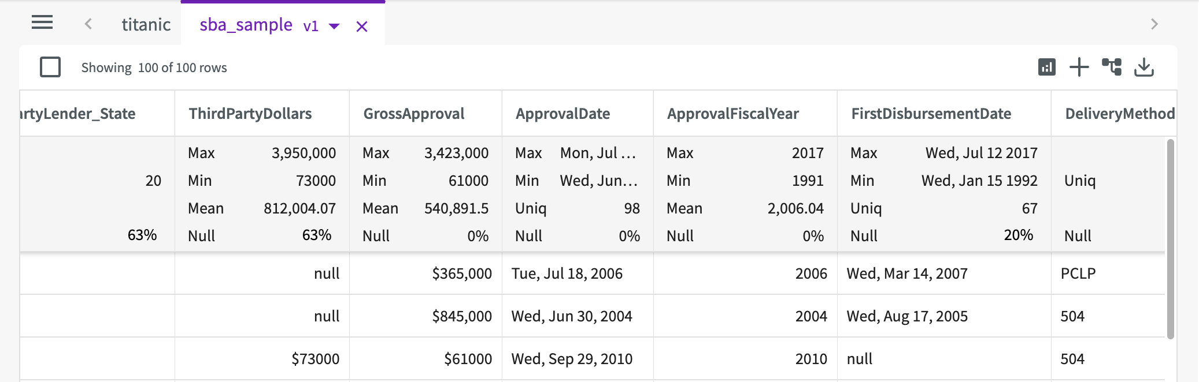Open the chart view icon
This screenshot has height=382, width=1199.
coord(1046,68)
